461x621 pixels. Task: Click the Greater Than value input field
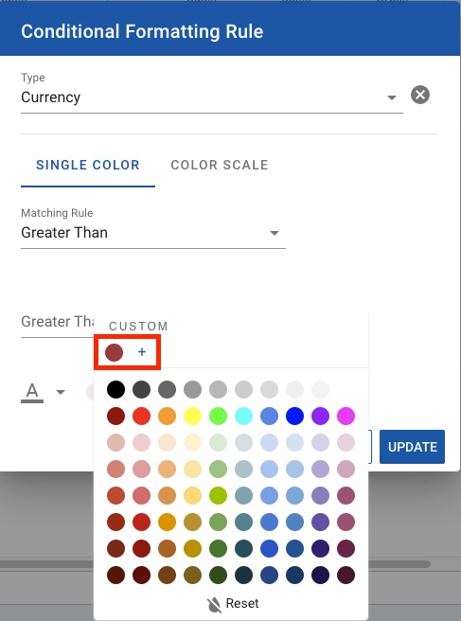(57, 322)
